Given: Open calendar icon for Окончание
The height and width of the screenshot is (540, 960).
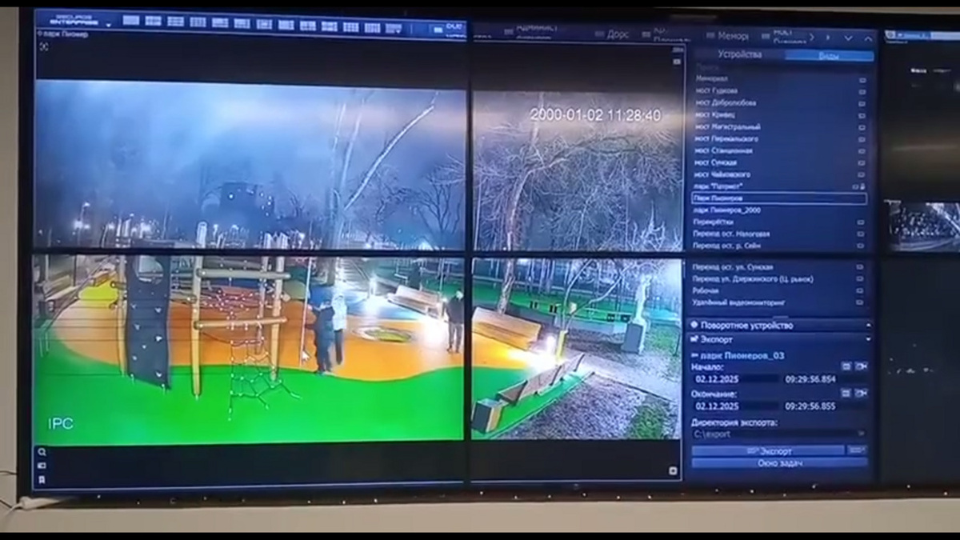Looking at the screenshot, I should [x=846, y=394].
